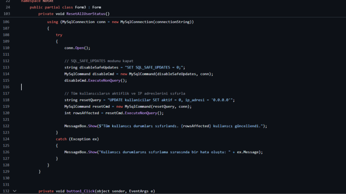This screenshot has width=346, height=194.
Task: Click 'EventArgs e' parameter on line 132
Action: (141, 191)
